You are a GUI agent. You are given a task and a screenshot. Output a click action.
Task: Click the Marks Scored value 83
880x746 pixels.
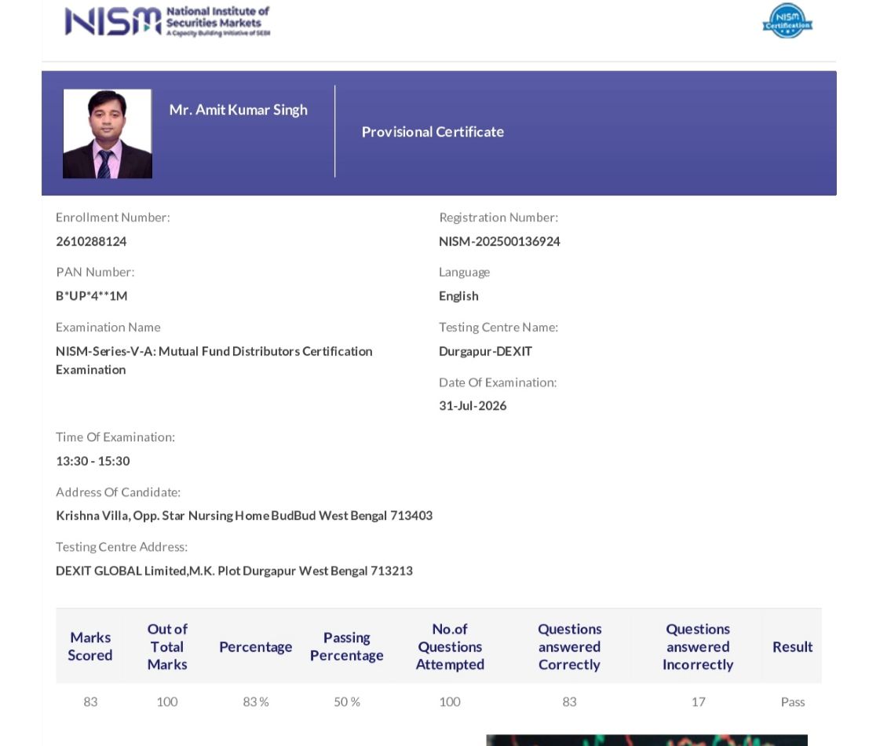(90, 702)
